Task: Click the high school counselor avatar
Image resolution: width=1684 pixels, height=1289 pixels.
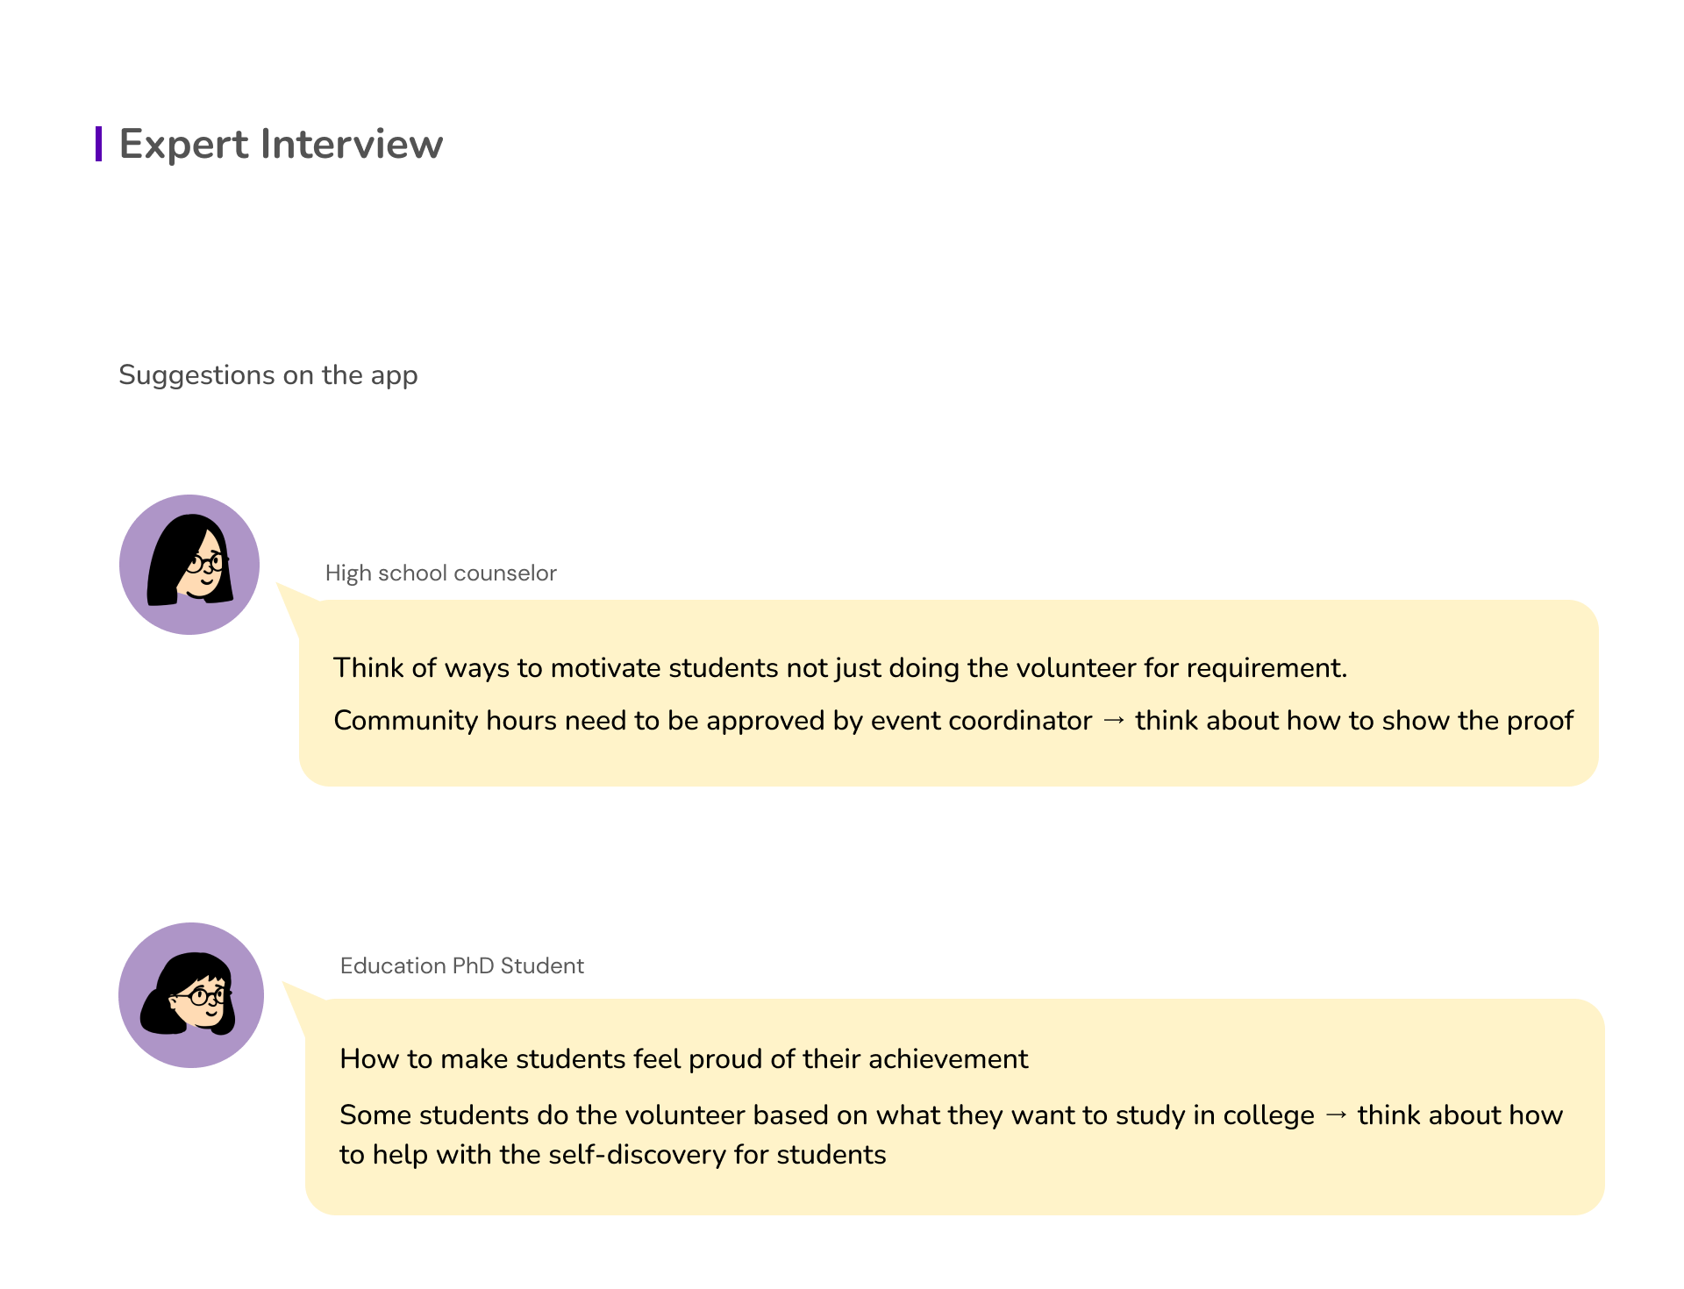Action: point(189,565)
